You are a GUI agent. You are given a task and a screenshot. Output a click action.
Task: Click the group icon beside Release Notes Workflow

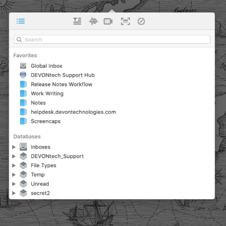[23, 84]
